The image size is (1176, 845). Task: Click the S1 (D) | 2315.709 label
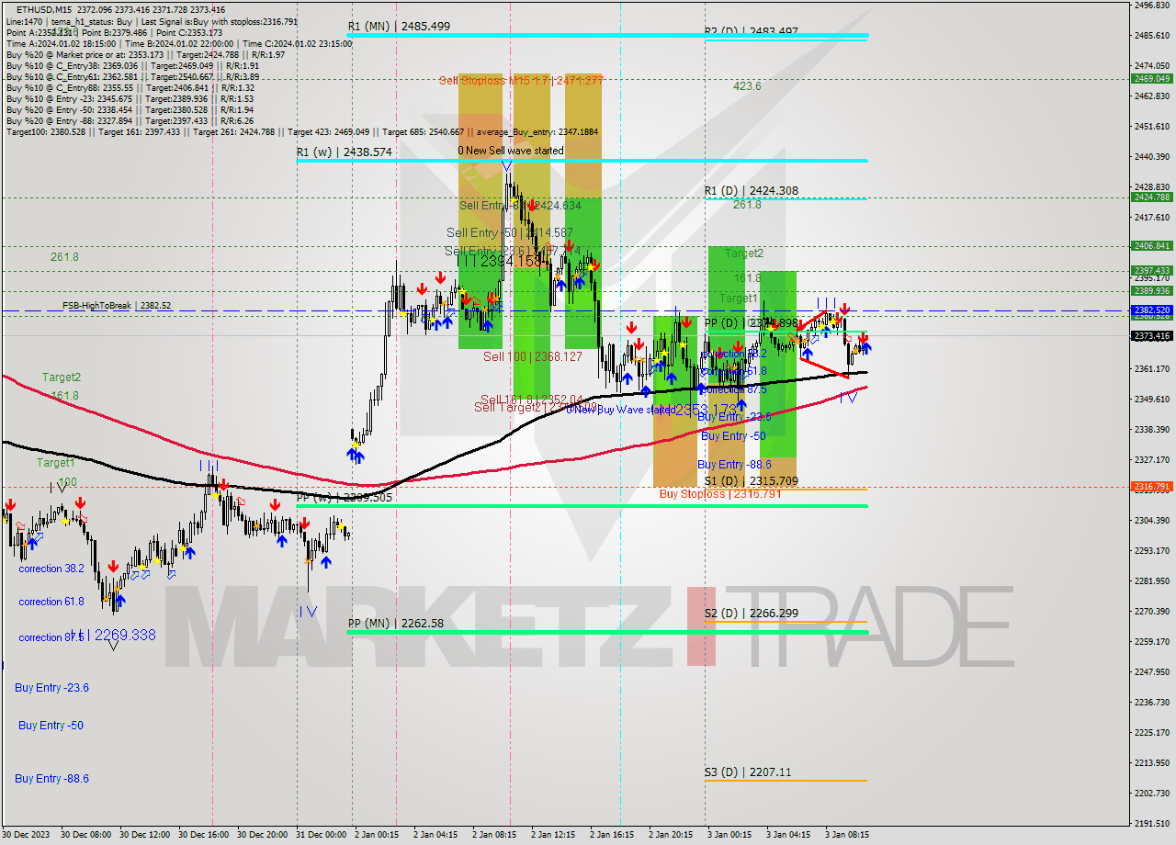(752, 481)
